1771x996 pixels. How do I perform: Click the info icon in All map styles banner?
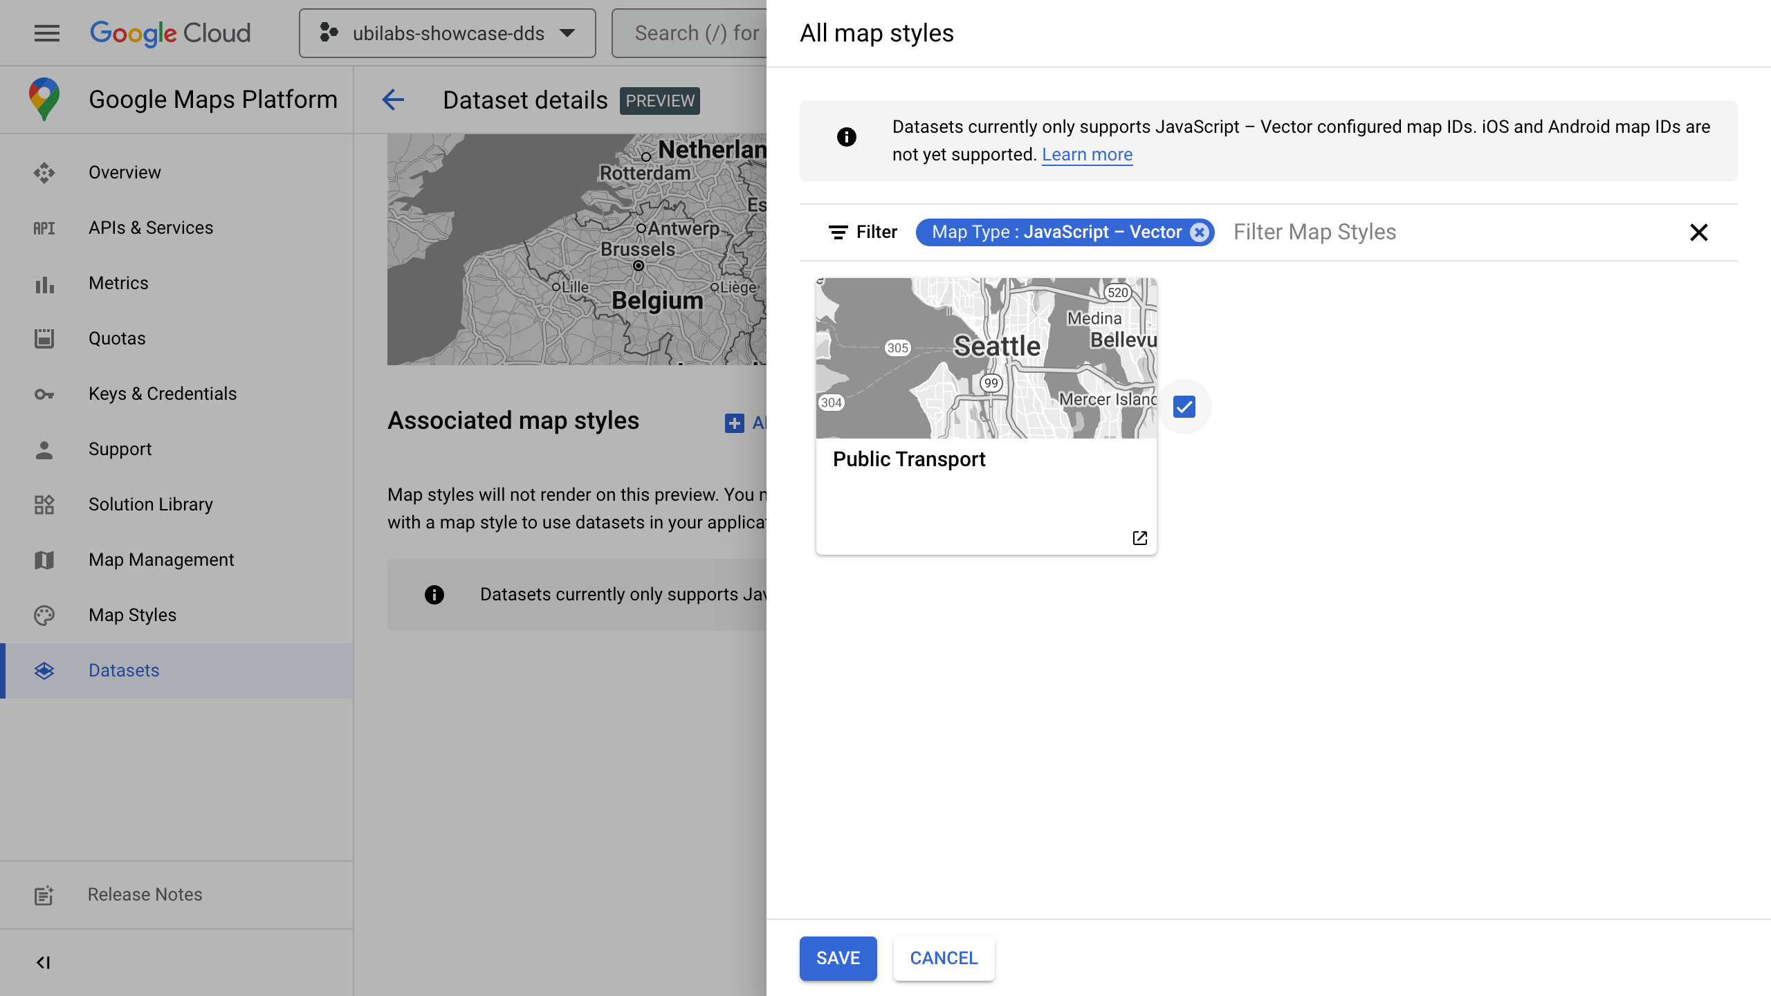(846, 137)
